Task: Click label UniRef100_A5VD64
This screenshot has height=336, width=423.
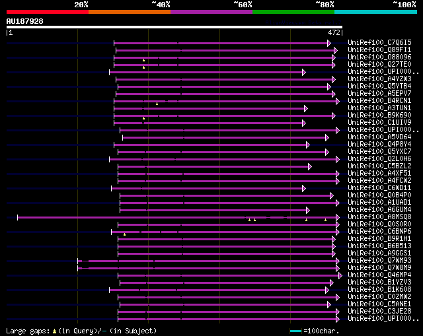Action: tap(379, 137)
